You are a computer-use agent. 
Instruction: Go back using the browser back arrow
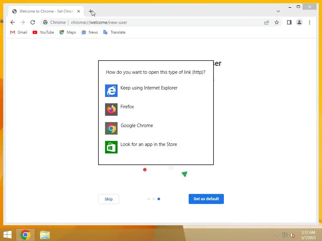(x=13, y=22)
